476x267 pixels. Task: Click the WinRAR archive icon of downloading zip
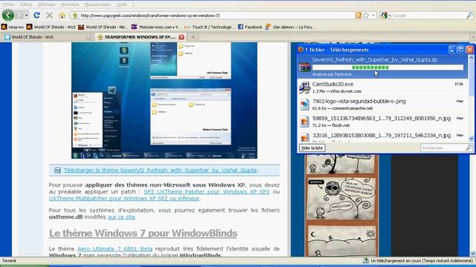pyautogui.click(x=304, y=67)
